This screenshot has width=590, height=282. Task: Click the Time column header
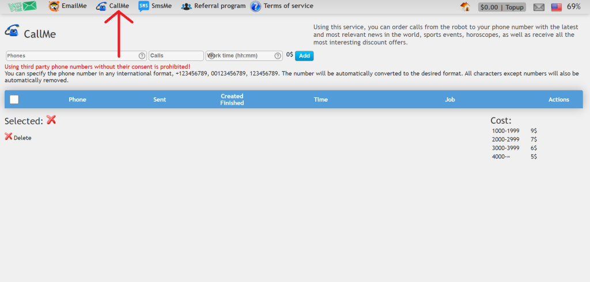coord(321,100)
